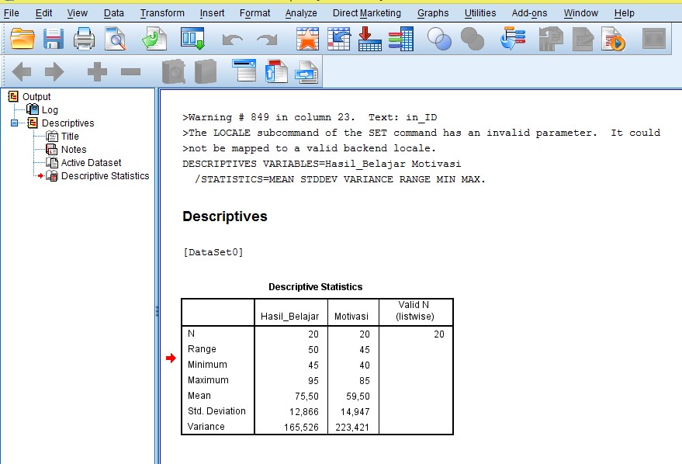Show the hidden output item
The width and height of the screenshot is (682, 464).
point(172,72)
